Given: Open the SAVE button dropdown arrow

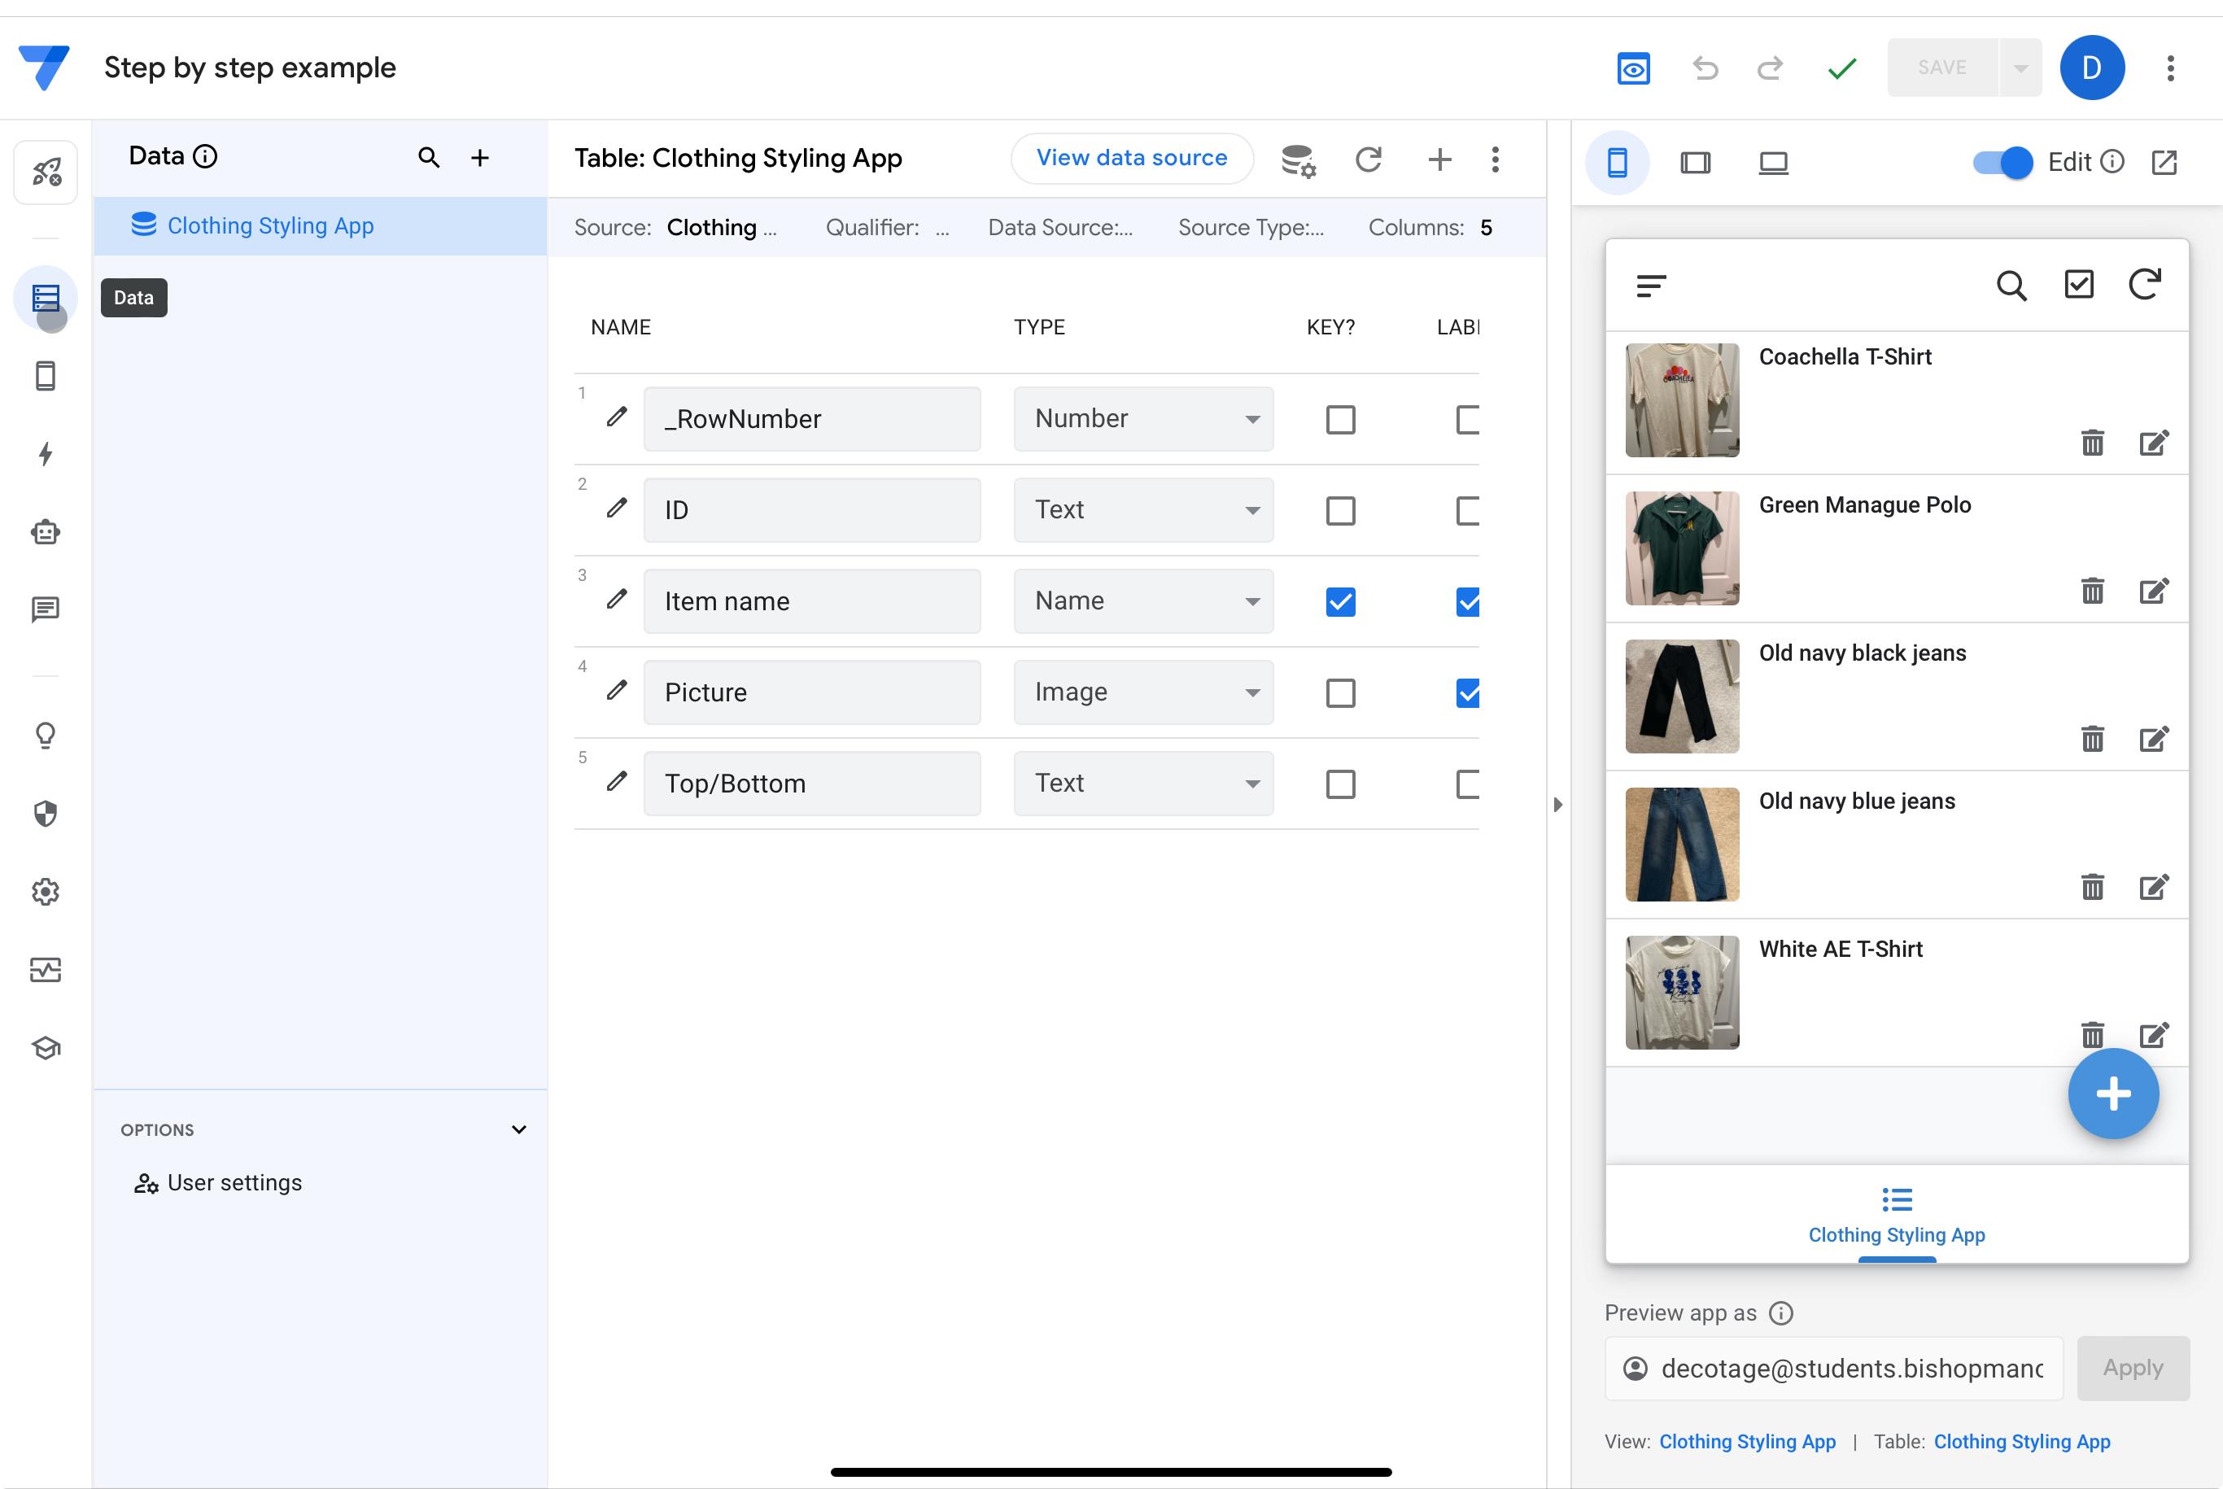Looking at the screenshot, I should pos(2020,68).
